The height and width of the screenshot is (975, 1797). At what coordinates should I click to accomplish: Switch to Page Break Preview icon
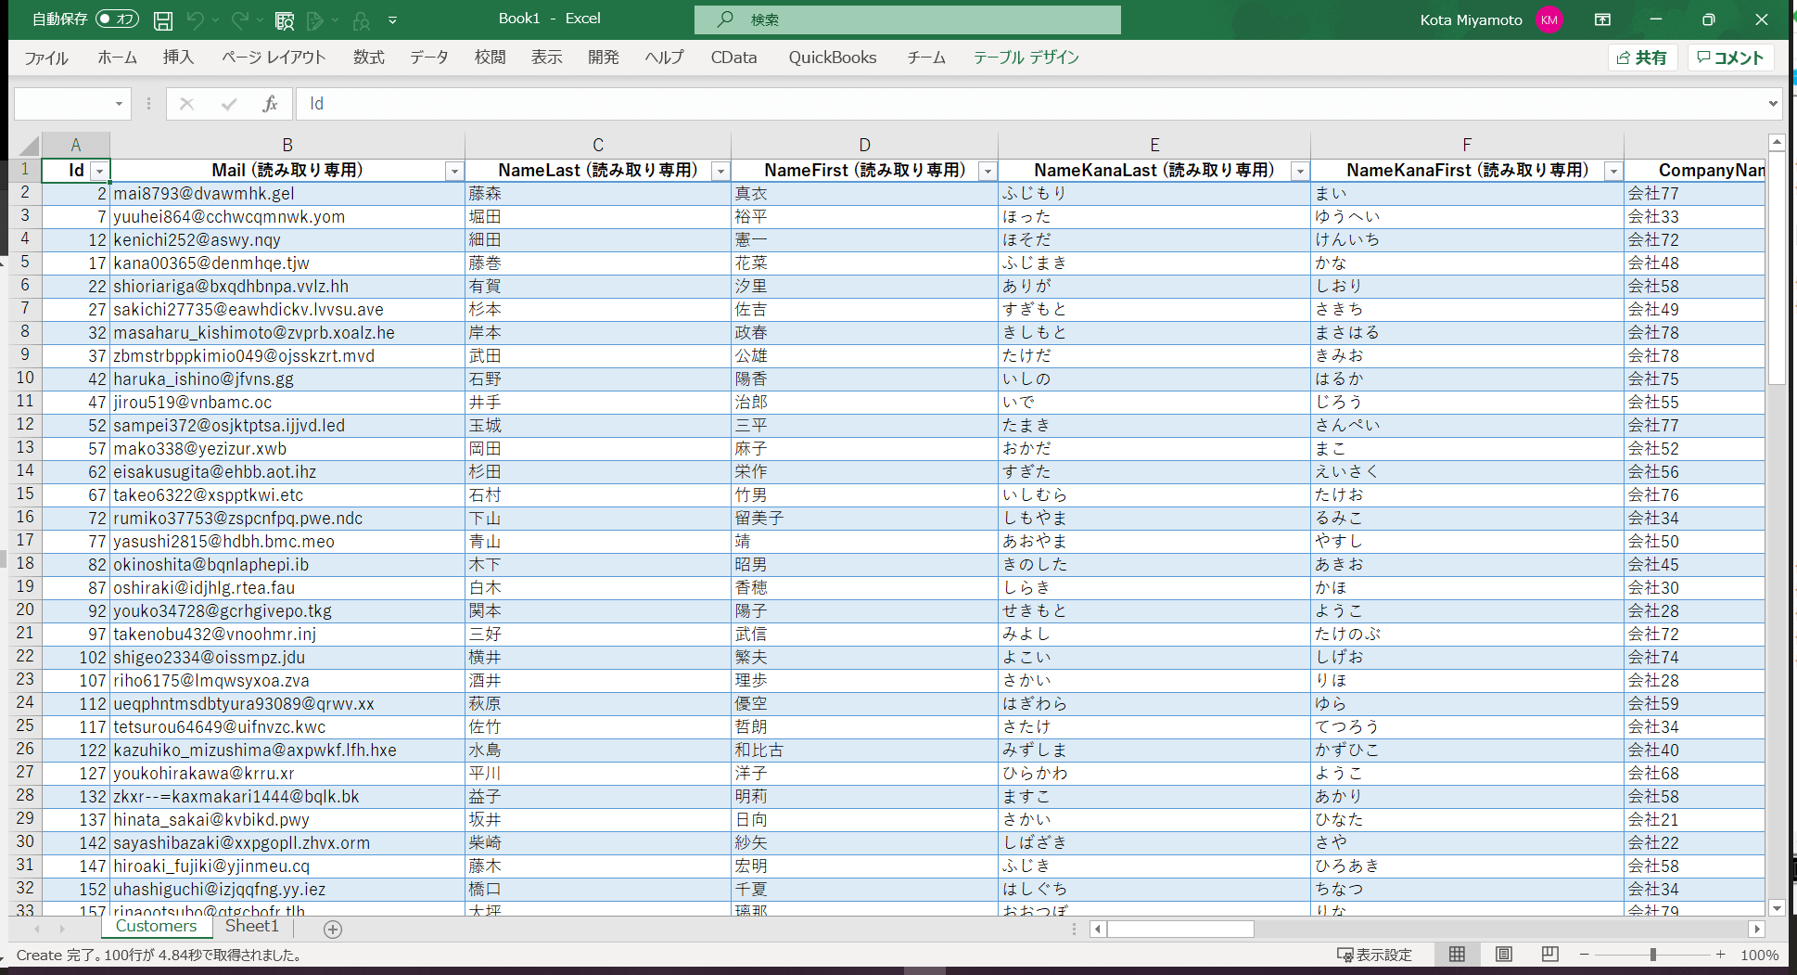pos(1549,955)
